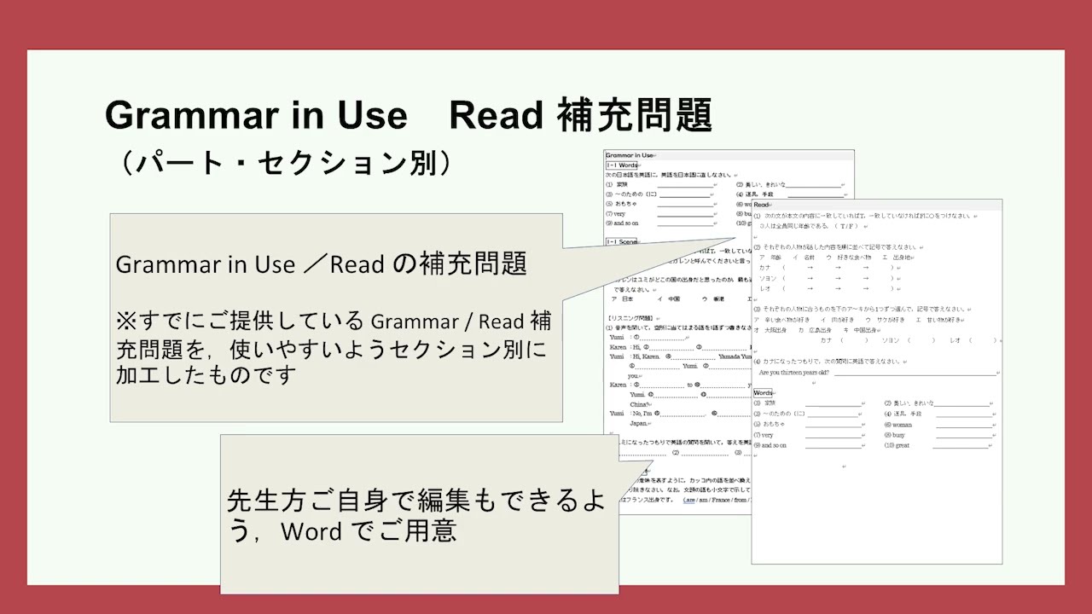The width and height of the screenshot is (1092, 614).
Task: Select the lower callout mentioning Word でご用意
Action: click(418, 514)
